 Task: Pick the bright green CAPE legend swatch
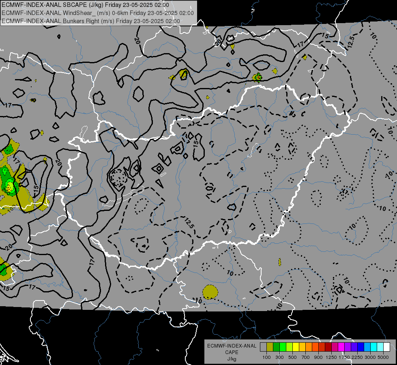283,347
